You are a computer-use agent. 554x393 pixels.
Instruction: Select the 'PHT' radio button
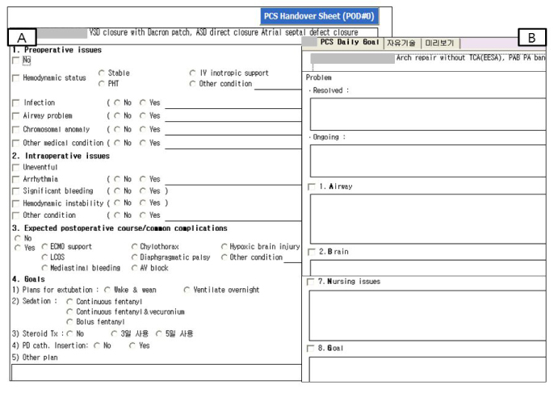(x=102, y=84)
